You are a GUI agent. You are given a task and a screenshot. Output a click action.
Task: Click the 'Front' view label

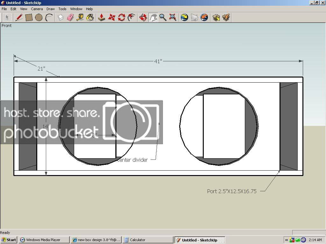6,25
